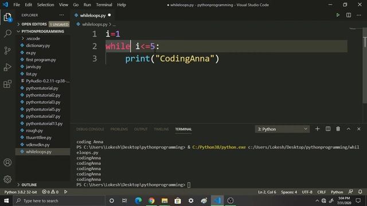The width and height of the screenshot is (367, 206).
Task: Open the View menu
Action: [64, 5]
